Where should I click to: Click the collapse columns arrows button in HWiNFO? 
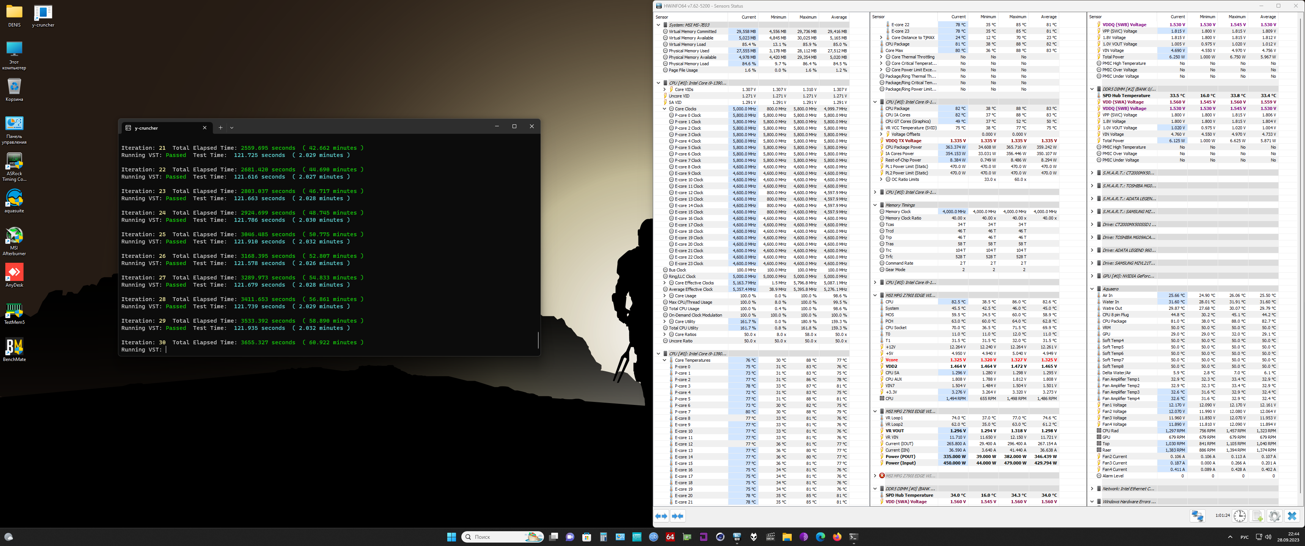(x=677, y=516)
